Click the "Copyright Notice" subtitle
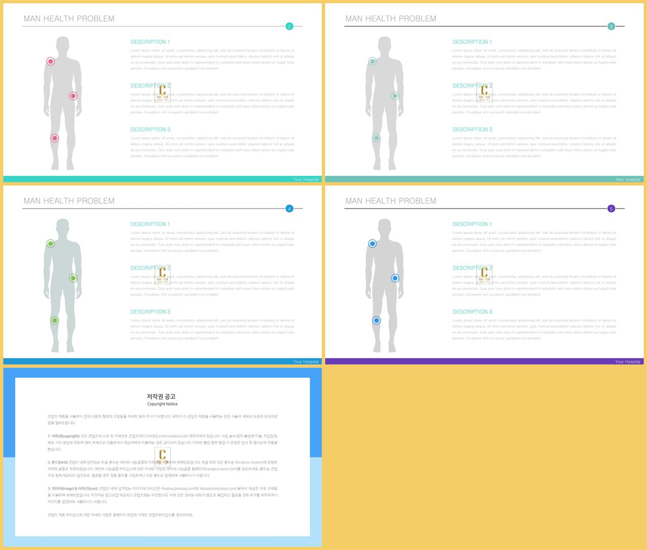The height and width of the screenshot is (550, 647). pyautogui.click(x=162, y=404)
